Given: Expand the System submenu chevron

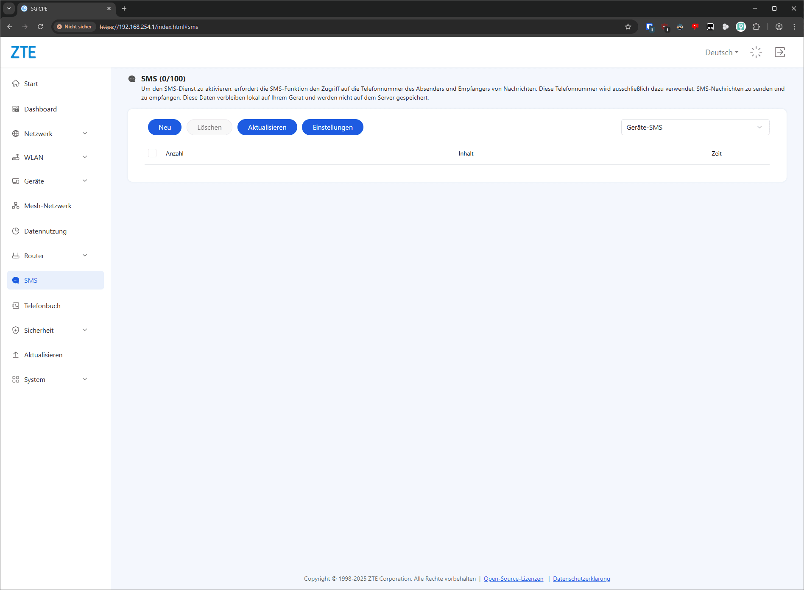Looking at the screenshot, I should (85, 379).
